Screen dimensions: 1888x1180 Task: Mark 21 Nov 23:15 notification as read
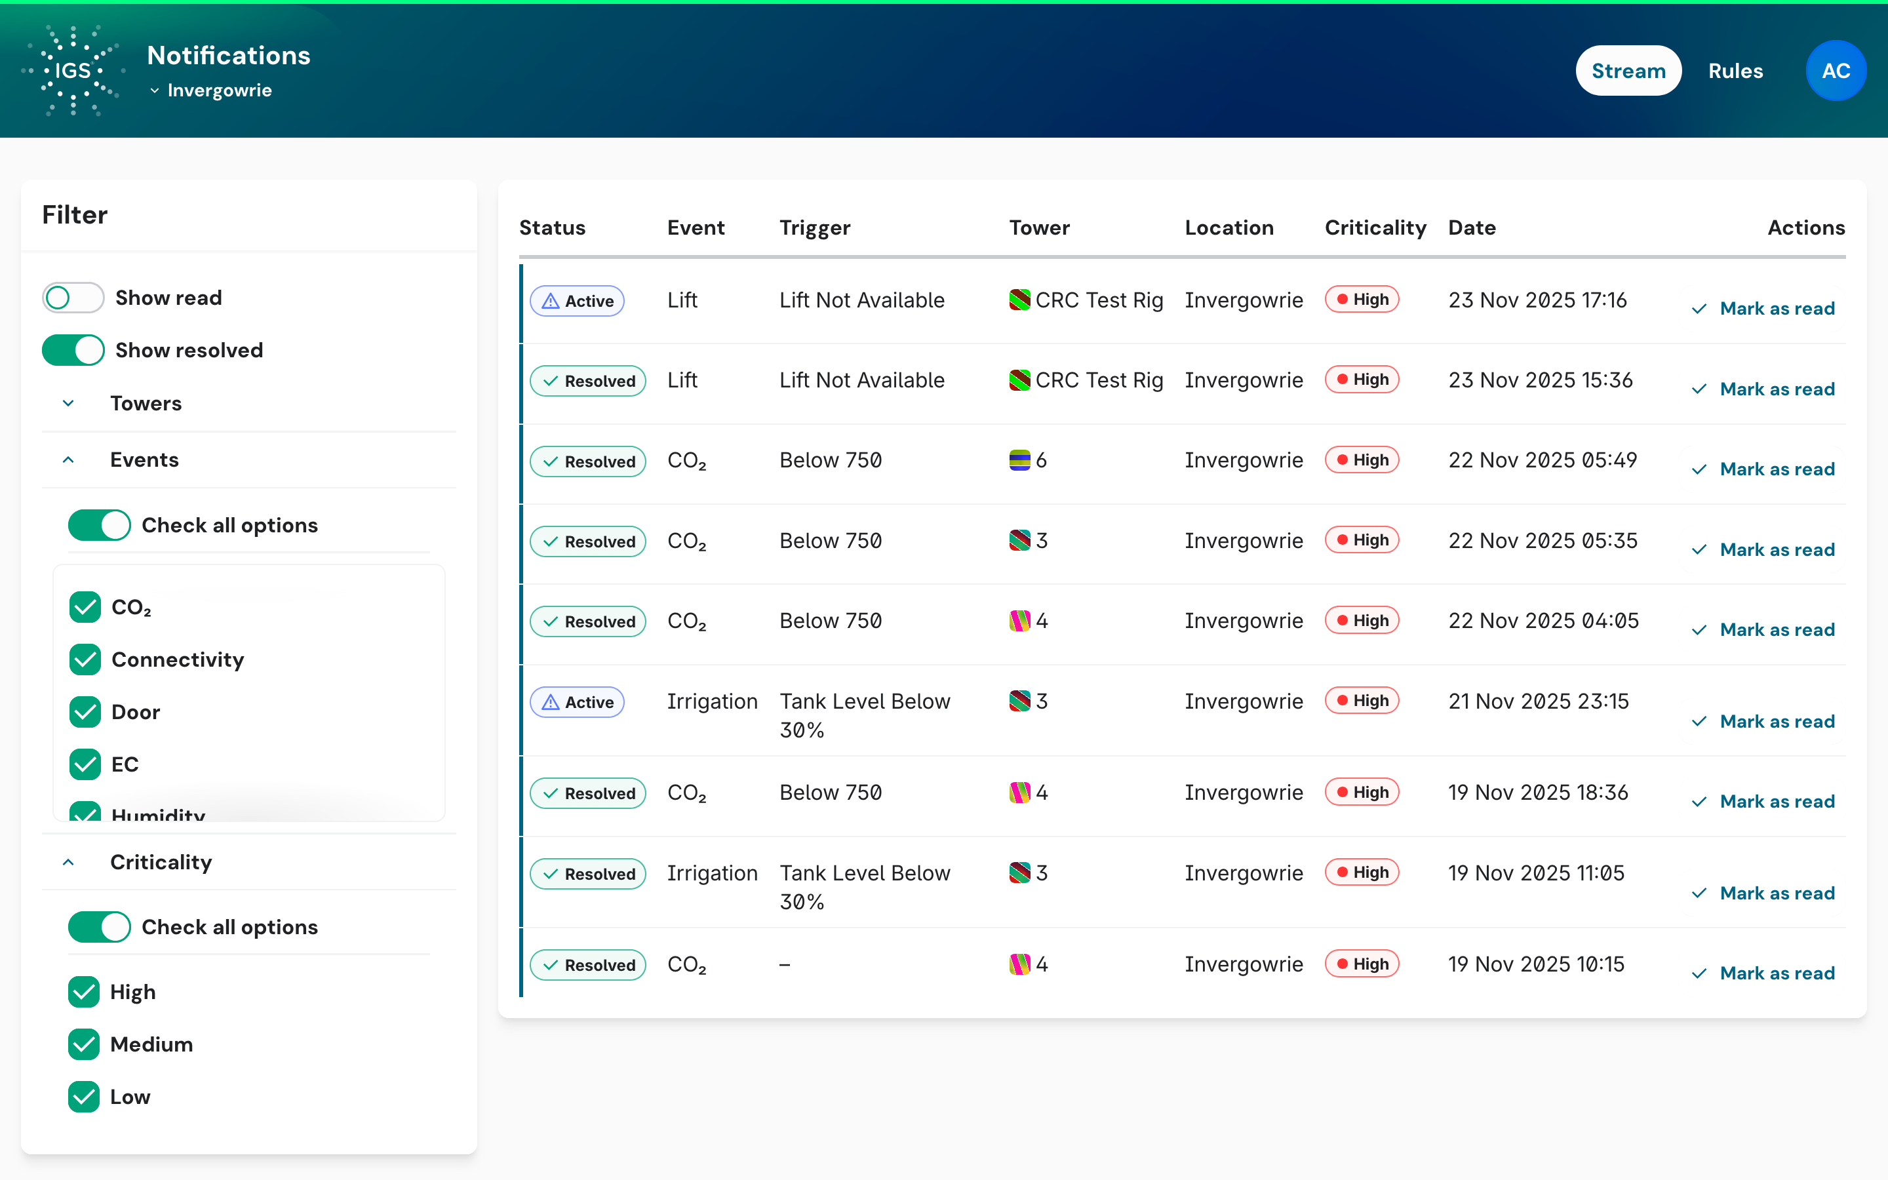[x=1762, y=722]
